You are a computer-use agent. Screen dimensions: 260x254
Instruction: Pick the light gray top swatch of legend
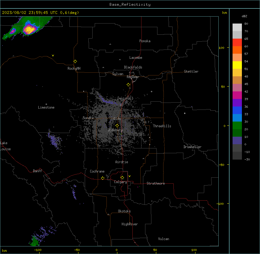click(x=237, y=27)
